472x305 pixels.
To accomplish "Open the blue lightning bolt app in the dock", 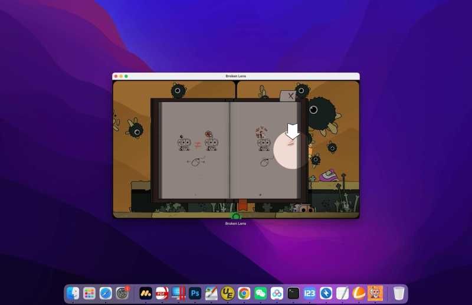I will pos(326,293).
